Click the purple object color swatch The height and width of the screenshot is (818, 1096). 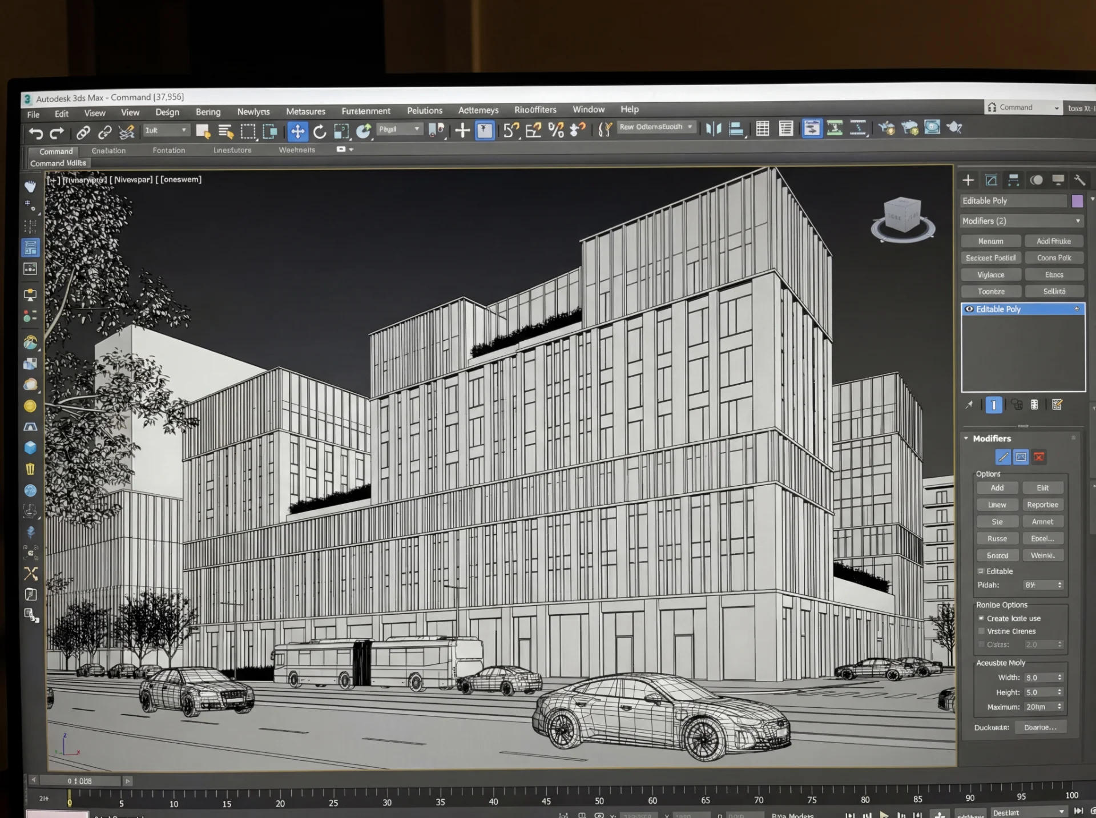1077,201
